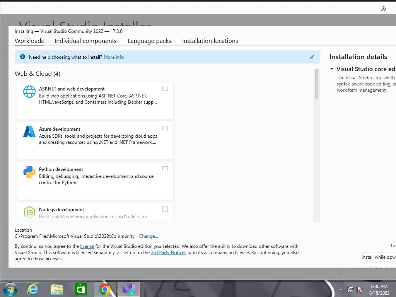Click Change... next to install location
The height and width of the screenshot is (297, 396).
coord(148,236)
